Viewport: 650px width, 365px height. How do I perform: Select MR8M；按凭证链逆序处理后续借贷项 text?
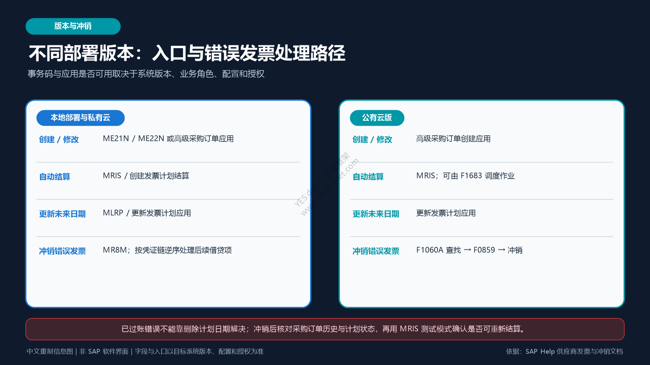click(x=167, y=250)
